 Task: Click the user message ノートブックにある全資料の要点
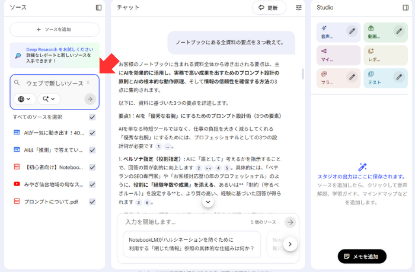[231, 42]
